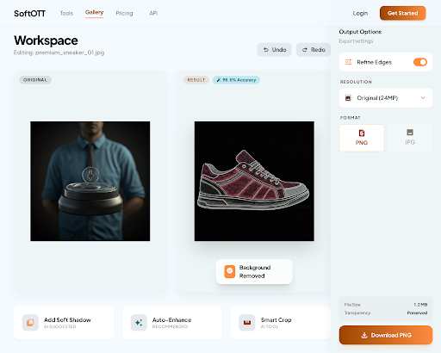Click the JPG picture icon
Viewport: 441px width, 353px height.
click(x=410, y=133)
